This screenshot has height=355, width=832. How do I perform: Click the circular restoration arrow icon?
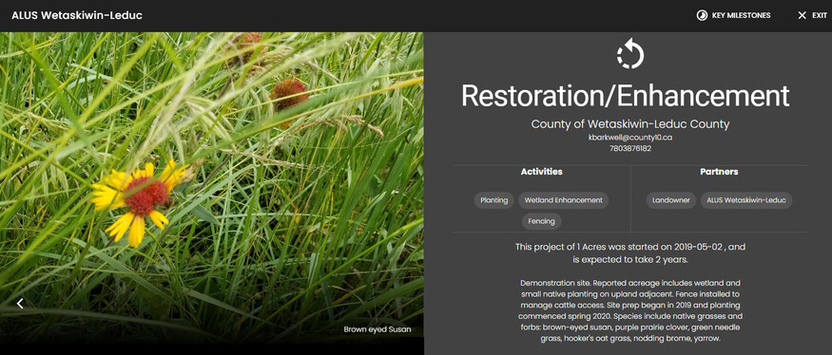(x=630, y=53)
